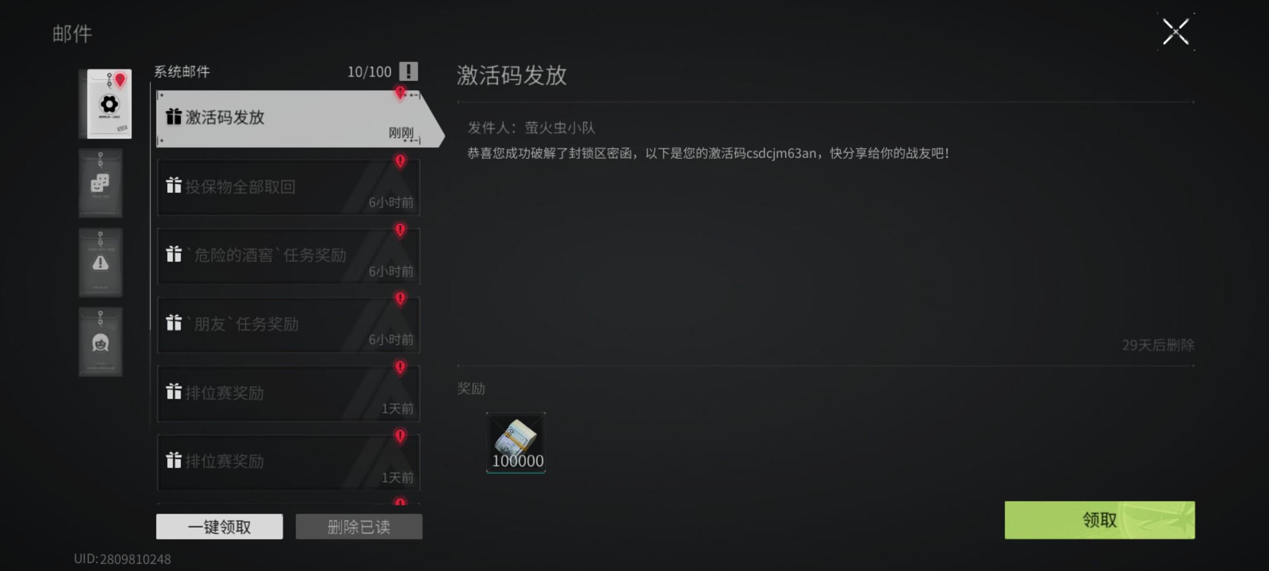1269x571 pixels.
Task: Open the character avatar envelope category
Action: tap(100, 342)
